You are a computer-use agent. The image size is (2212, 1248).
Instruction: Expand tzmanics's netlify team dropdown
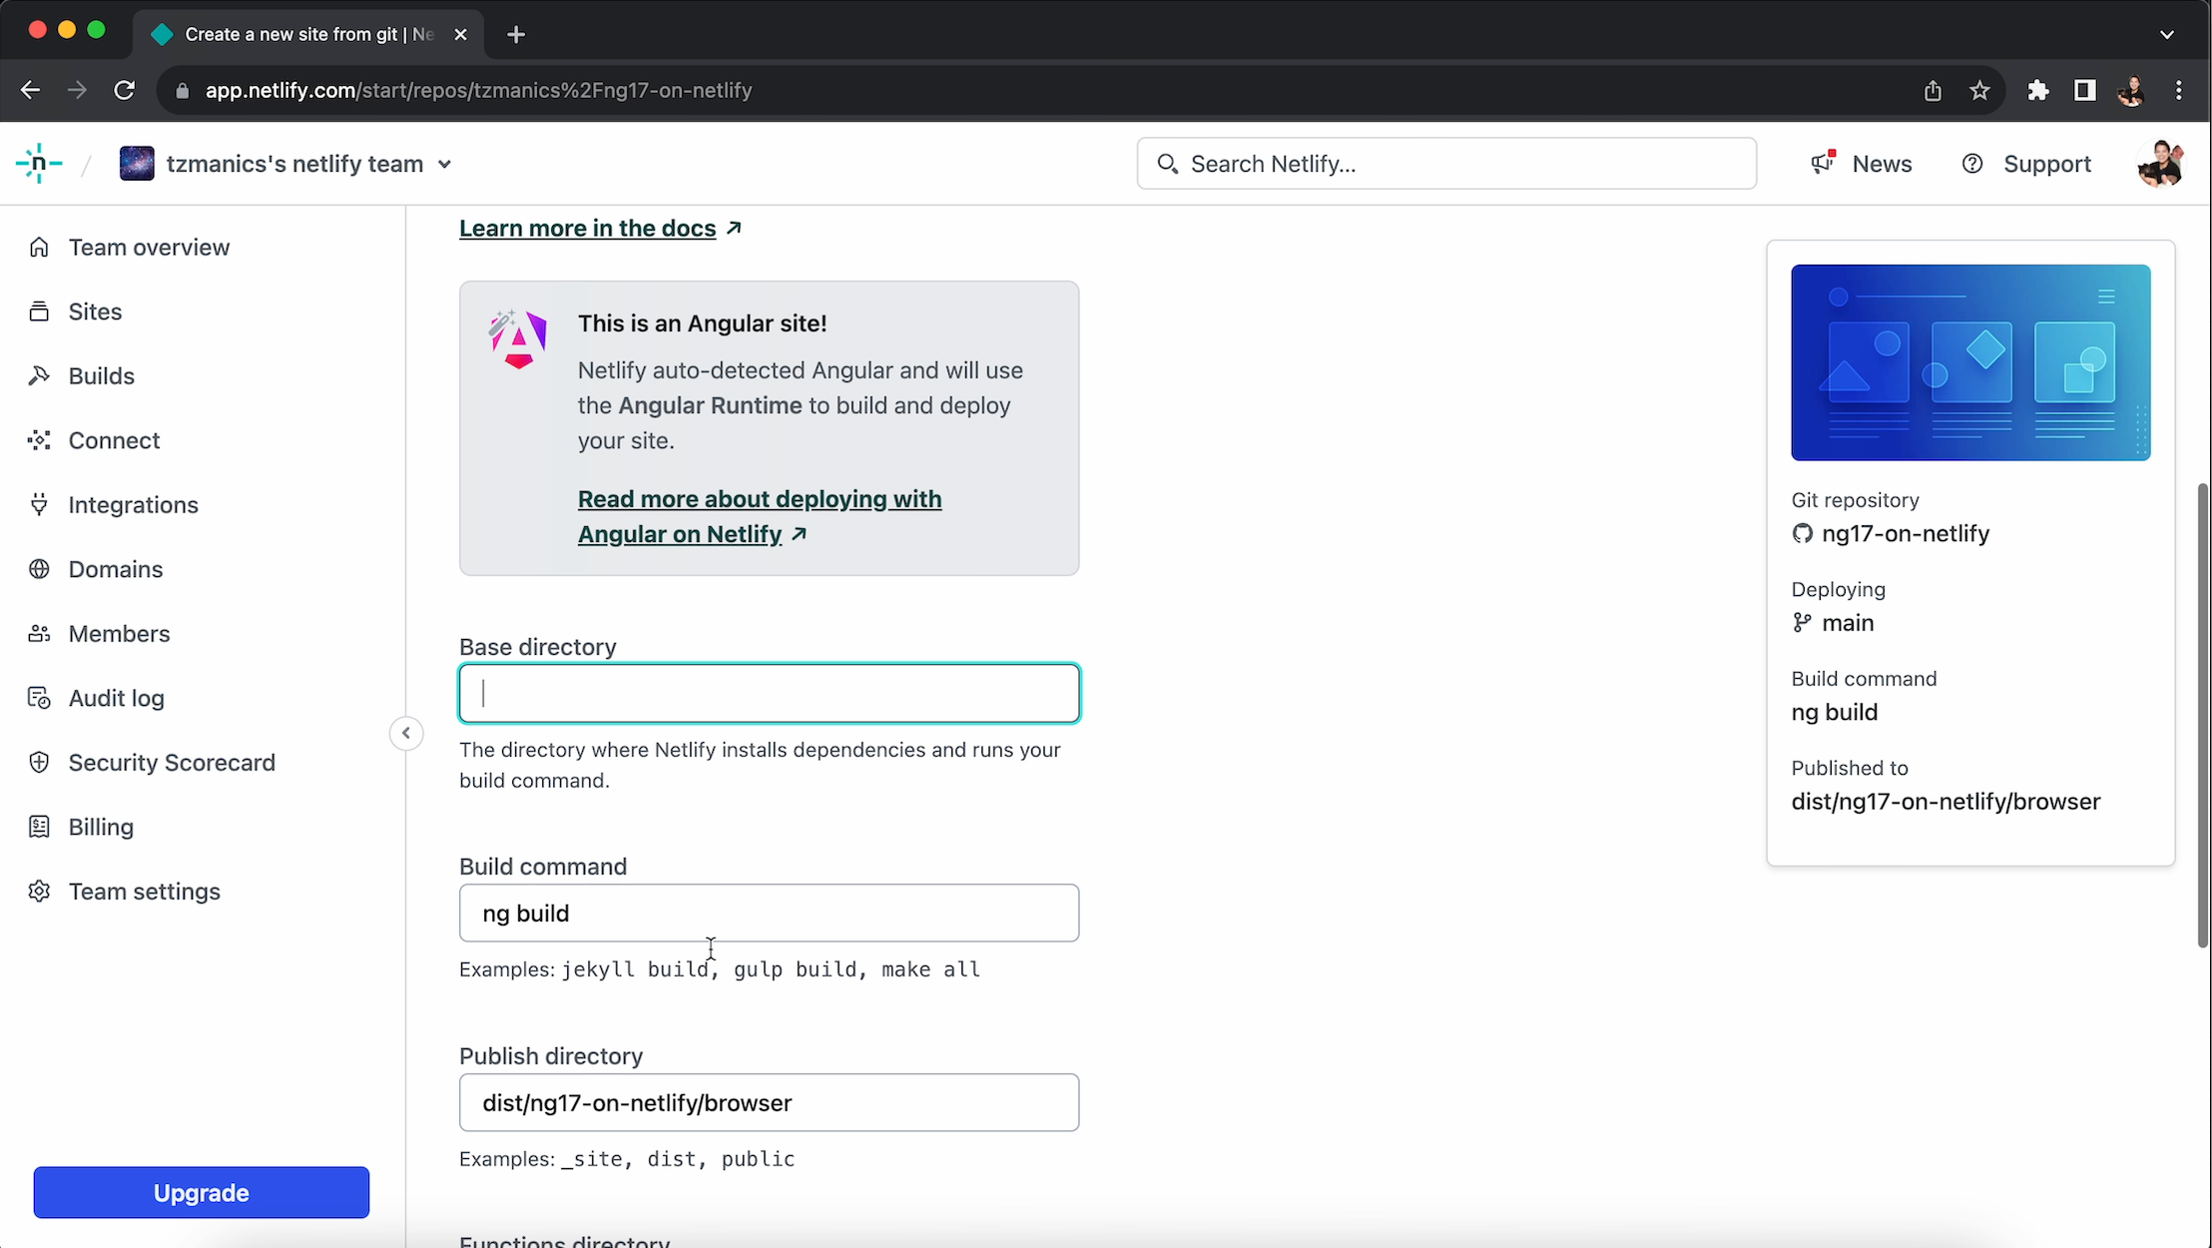coord(445,164)
